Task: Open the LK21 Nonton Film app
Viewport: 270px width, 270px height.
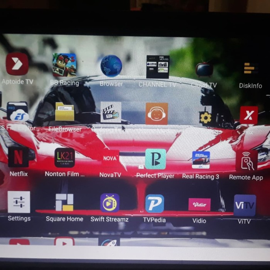Action: click(x=64, y=157)
